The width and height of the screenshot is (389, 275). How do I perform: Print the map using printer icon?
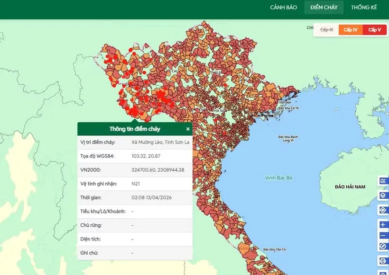click(383, 261)
